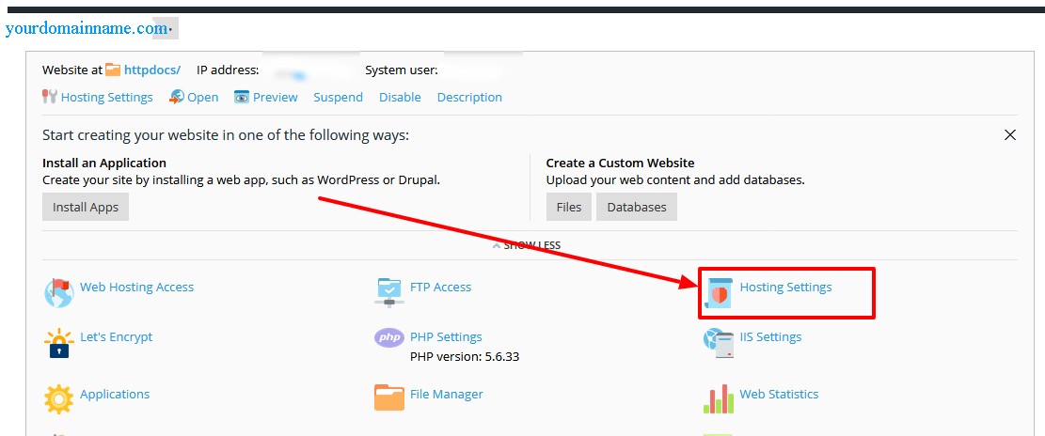Click the PHP version: 5.6.33 text
The image size is (1045, 436).
(465, 357)
